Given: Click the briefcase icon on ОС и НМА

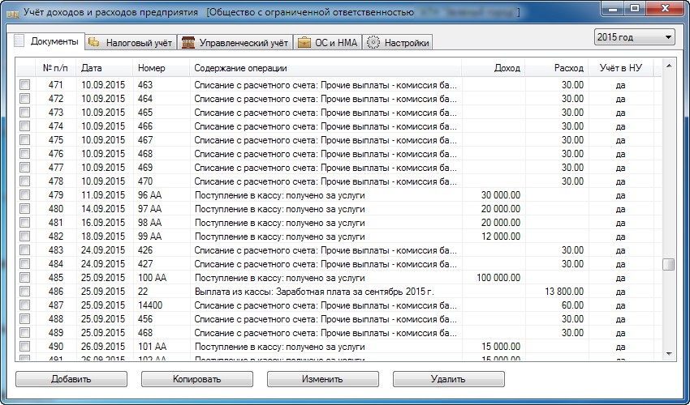Looking at the screenshot, I should pos(304,43).
